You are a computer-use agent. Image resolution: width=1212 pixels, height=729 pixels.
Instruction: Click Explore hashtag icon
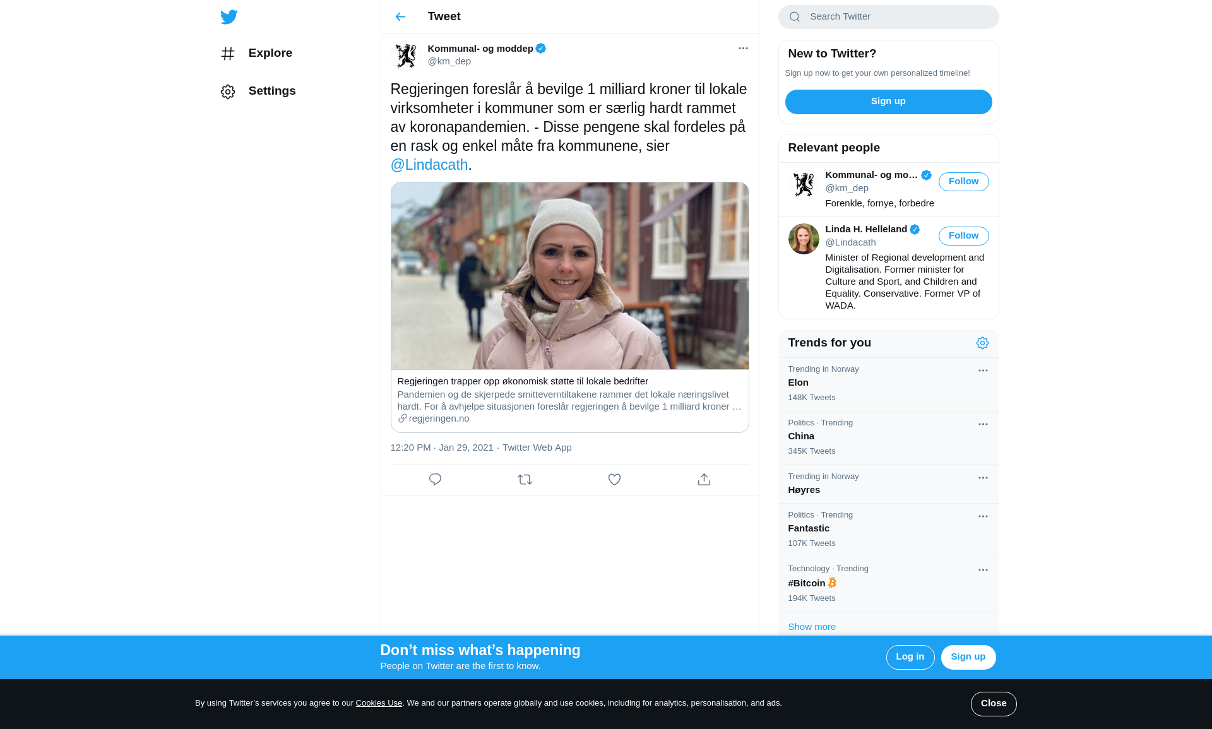click(228, 54)
